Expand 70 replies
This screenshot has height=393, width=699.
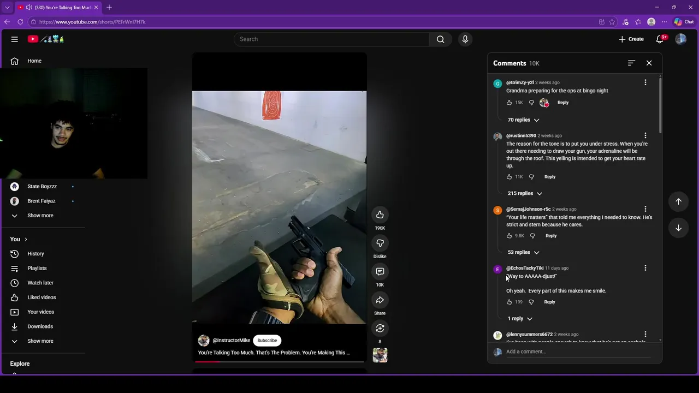pos(523,120)
